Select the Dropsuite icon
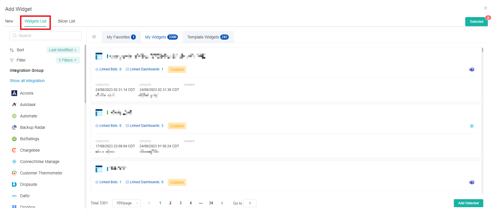This screenshot has height=212, width=493. [14, 184]
